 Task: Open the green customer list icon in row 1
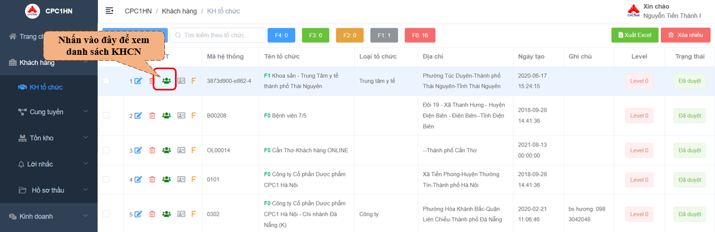coord(167,81)
